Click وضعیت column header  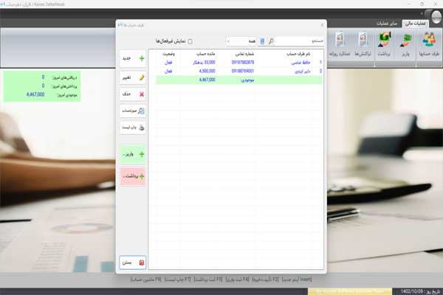[x=168, y=54]
